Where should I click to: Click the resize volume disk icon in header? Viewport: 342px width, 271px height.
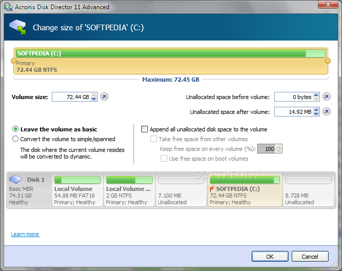pos(17,27)
